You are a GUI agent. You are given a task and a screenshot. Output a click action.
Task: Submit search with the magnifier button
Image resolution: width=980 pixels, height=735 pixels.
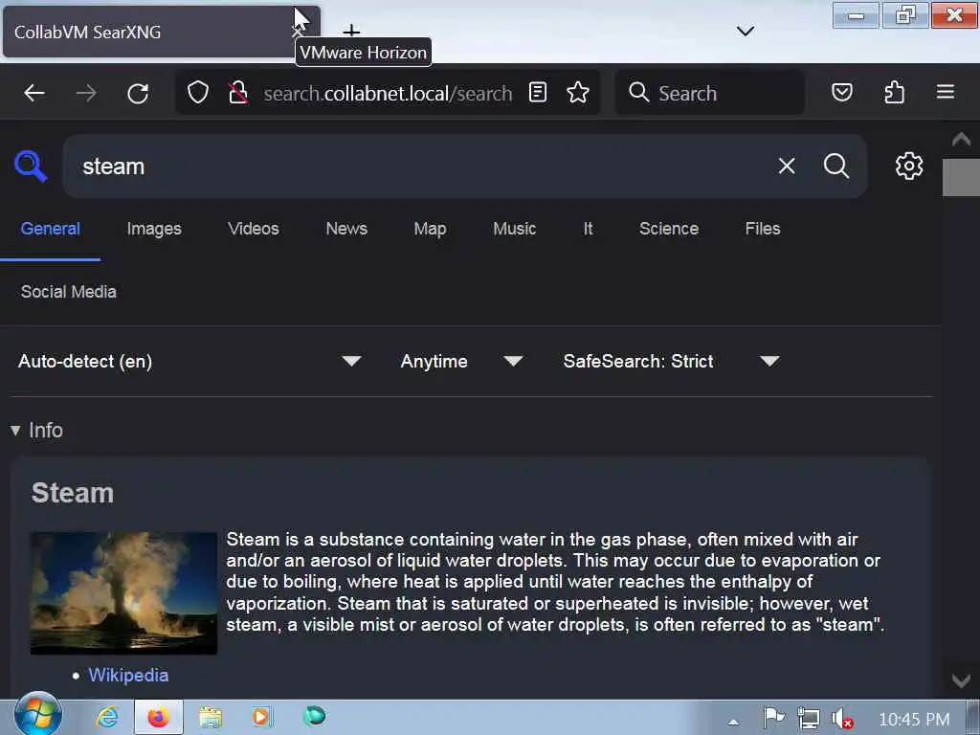[835, 167]
